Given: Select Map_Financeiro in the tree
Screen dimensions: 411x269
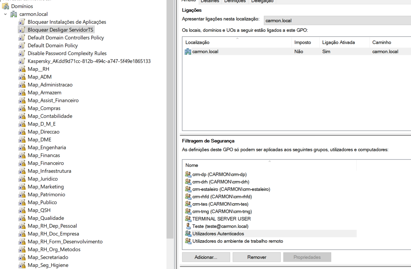Looking at the screenshot, I should click(x=46, y=163).
